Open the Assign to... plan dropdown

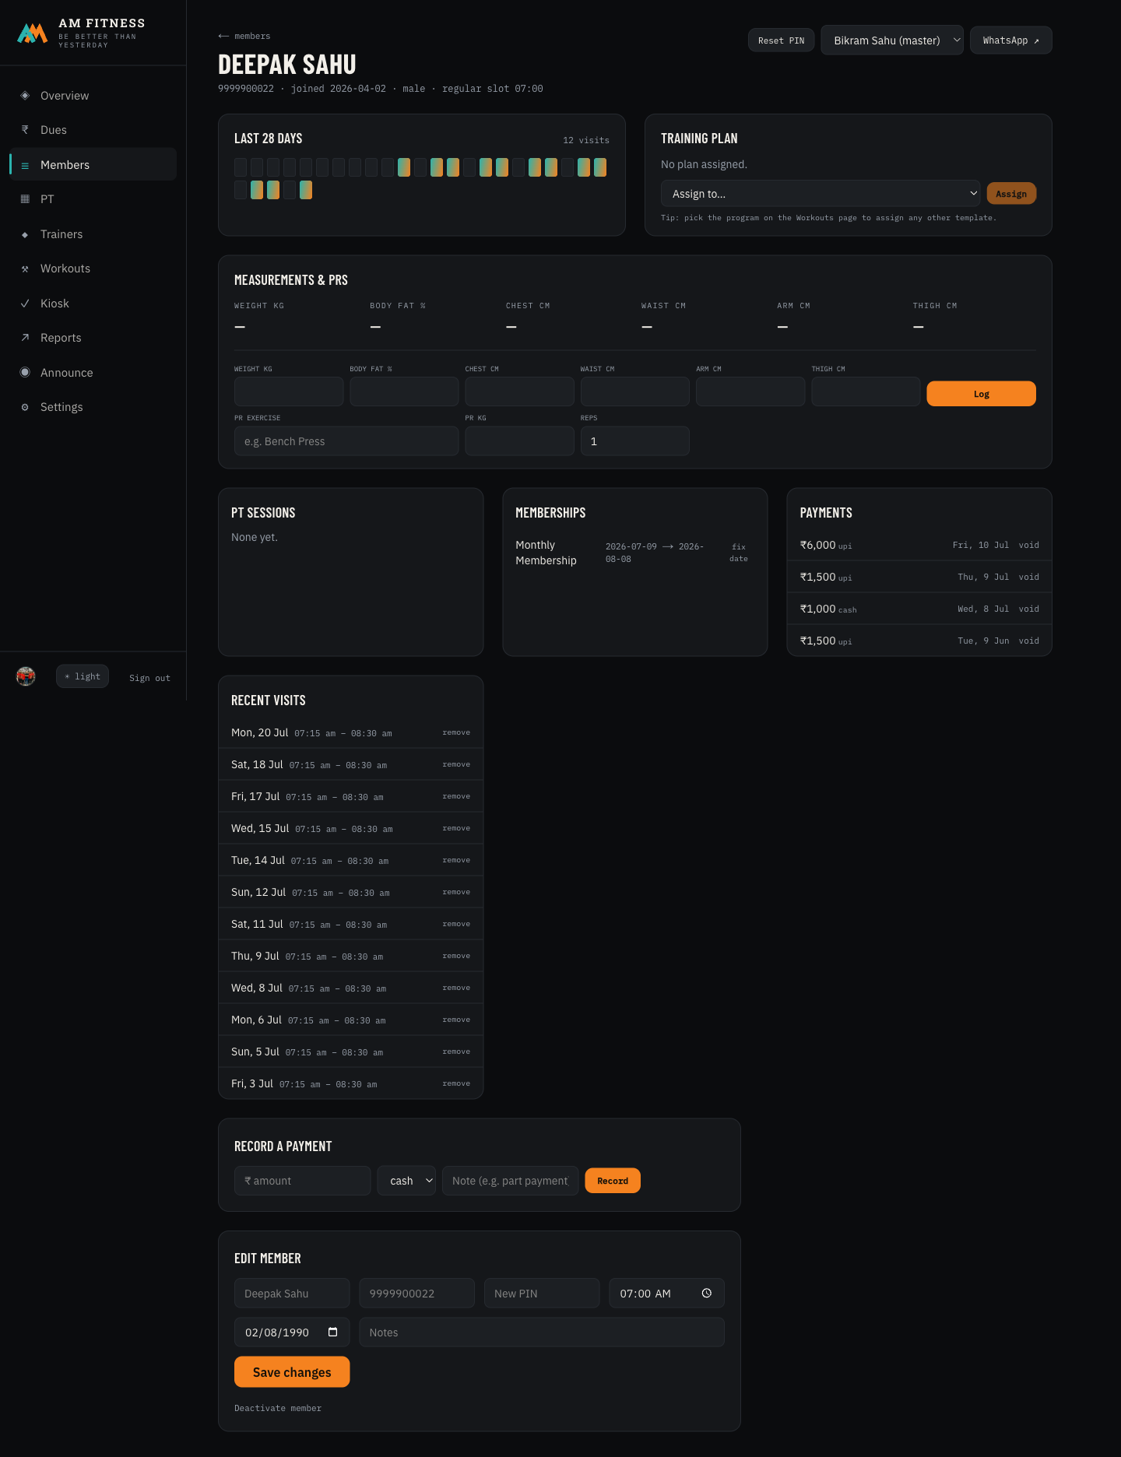click(x=821, y=194)
